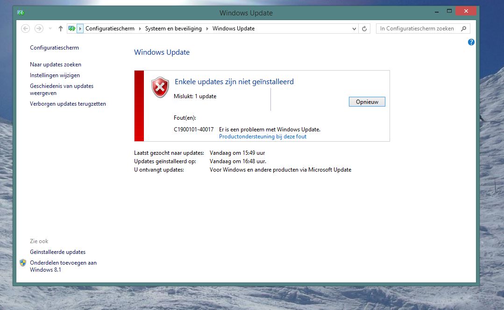The width and height of the screenshot is (504, 310).
Task: Refresh the Windows Update page
Action: (x=364, y=29)
